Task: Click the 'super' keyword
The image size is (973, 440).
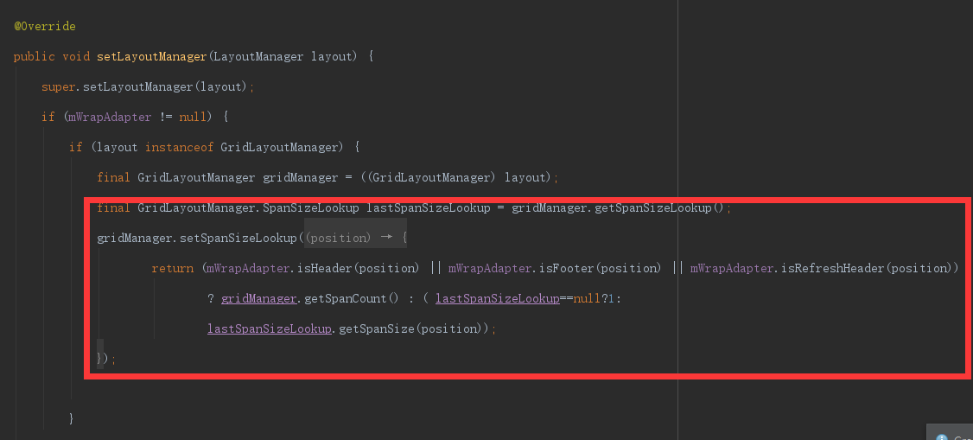Action: pos(59,87)
